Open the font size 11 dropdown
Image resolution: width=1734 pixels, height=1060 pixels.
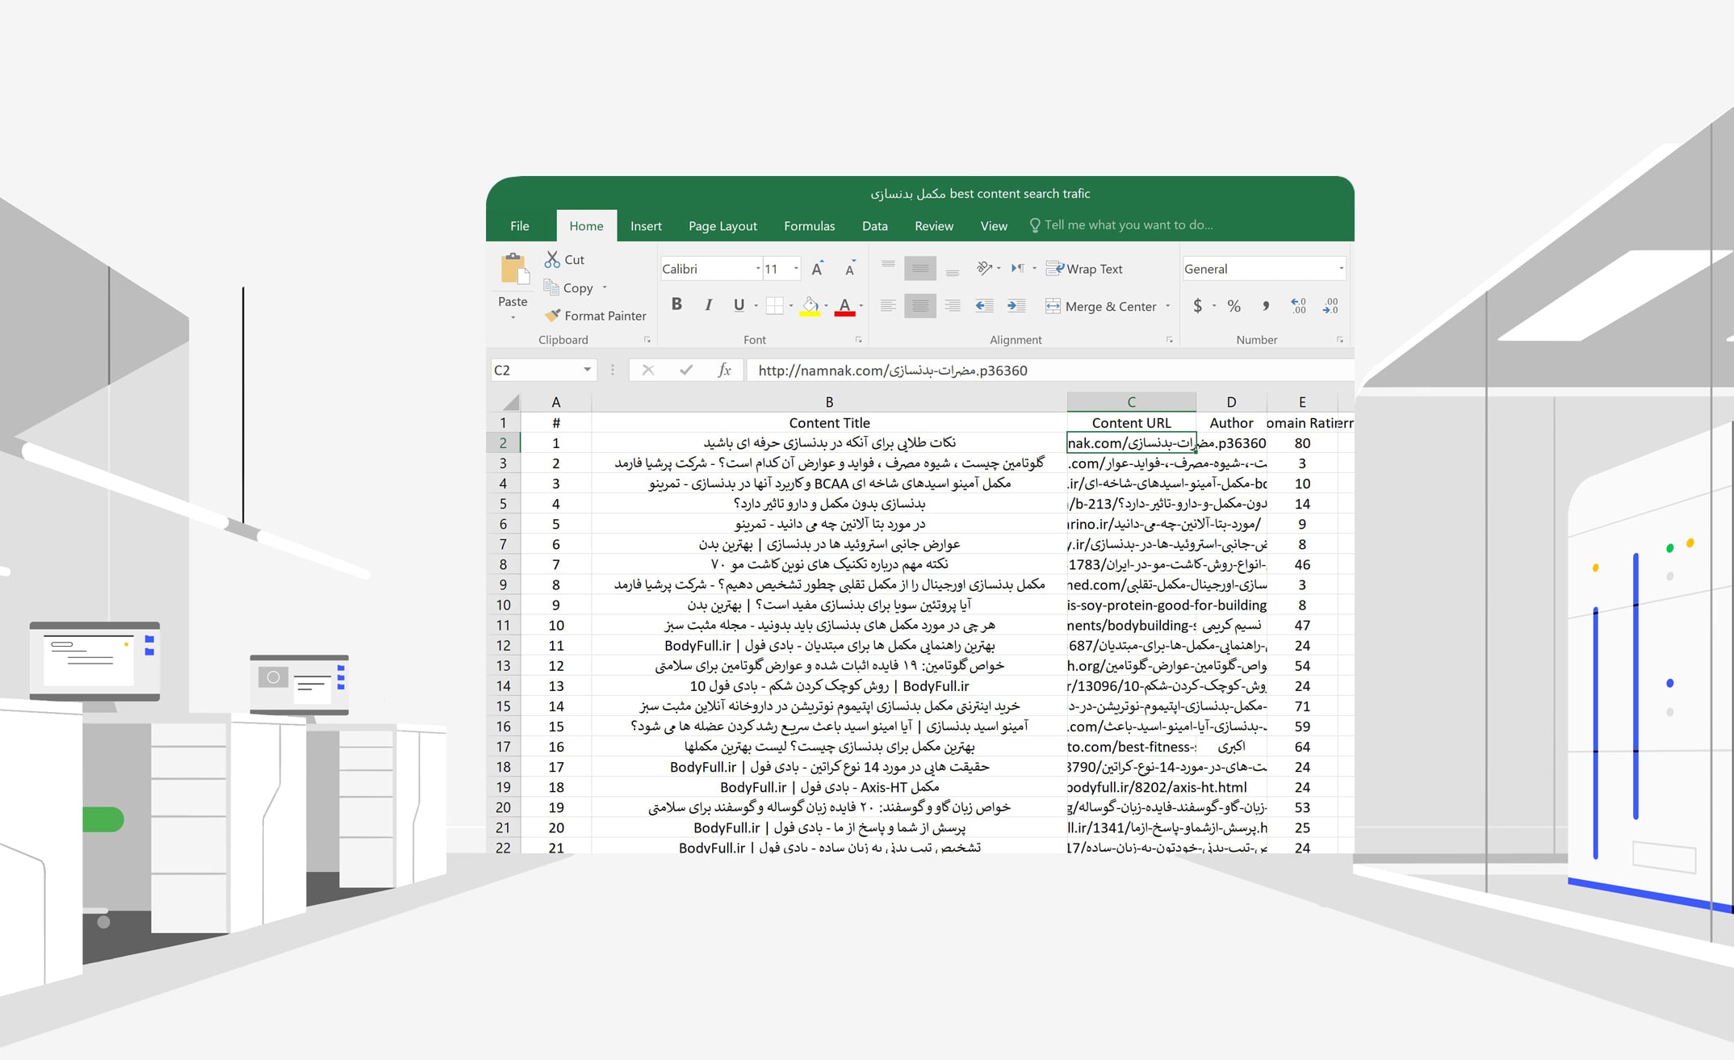pos(796,269)
